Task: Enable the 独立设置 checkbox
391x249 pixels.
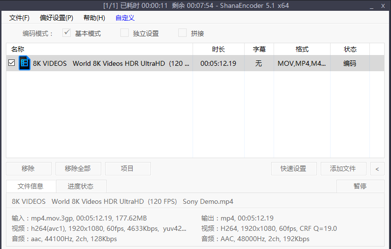Action: pos(124,32)
